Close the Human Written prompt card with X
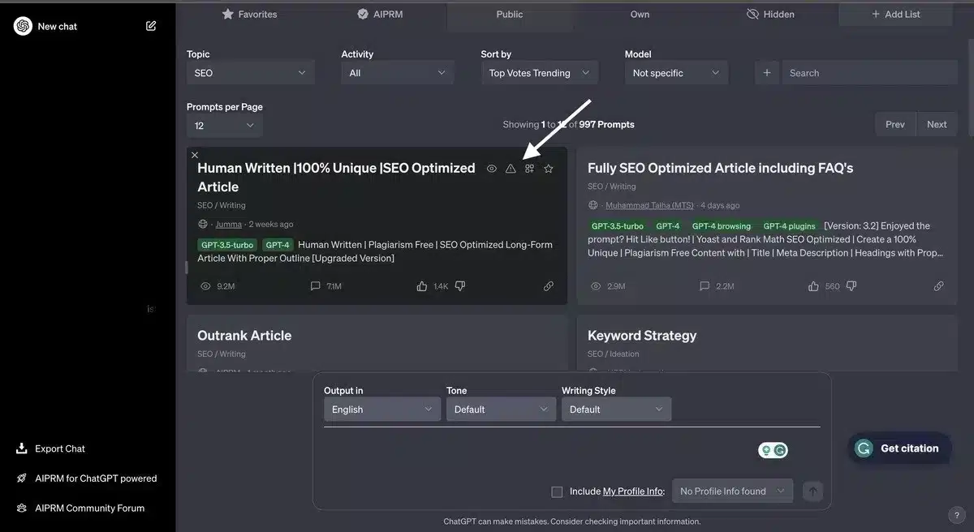The width and height of the screenshot is (974, 532). pos(195,154)
